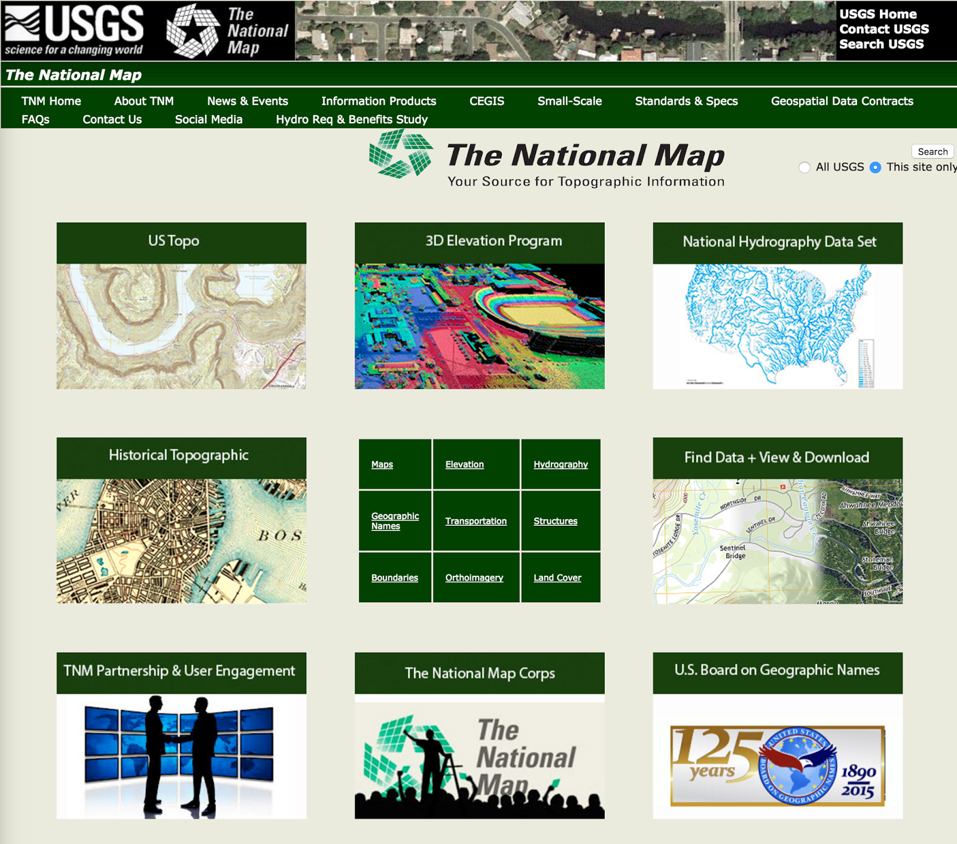The height and width of the screenshot is (844, 957).
Task: Open the Maps link
Action: pos(382,465)
